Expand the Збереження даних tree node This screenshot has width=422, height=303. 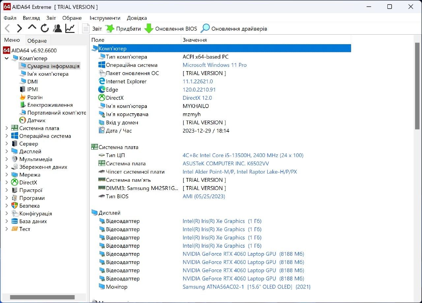coord(7,167)
